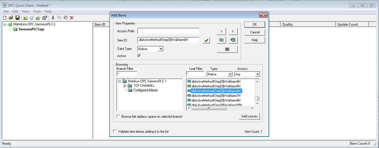This screenshot has height=148, width=379.
Task: Click the Access Path input field
Action: [x=168, y=31]
